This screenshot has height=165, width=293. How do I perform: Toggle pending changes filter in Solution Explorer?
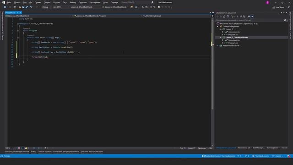coord(233,16)
